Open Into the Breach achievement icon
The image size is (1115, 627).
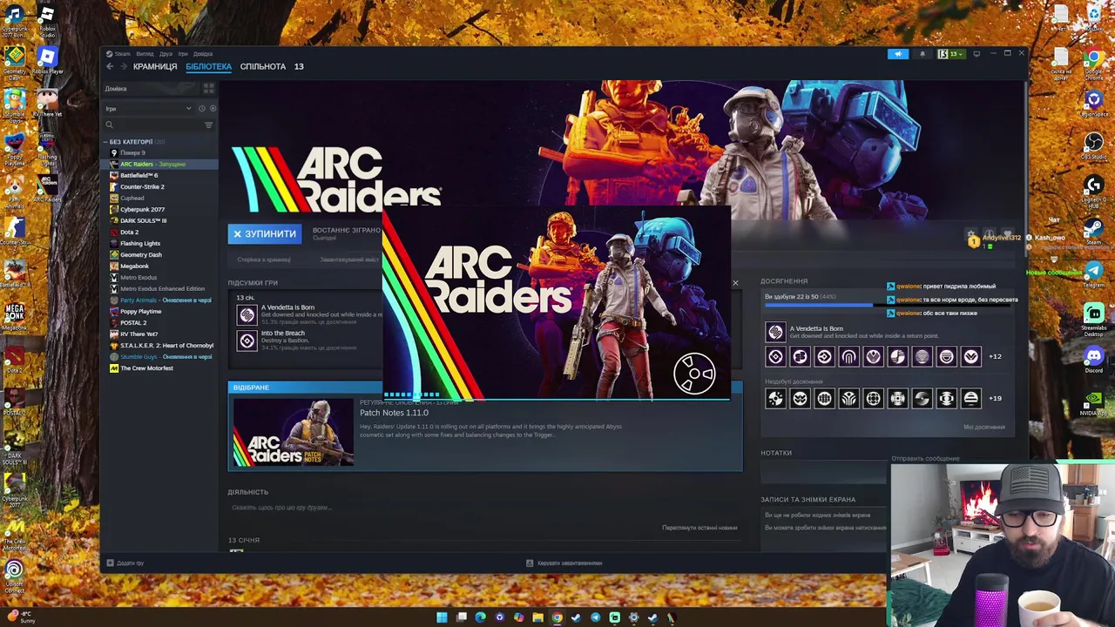click(247, 340)
